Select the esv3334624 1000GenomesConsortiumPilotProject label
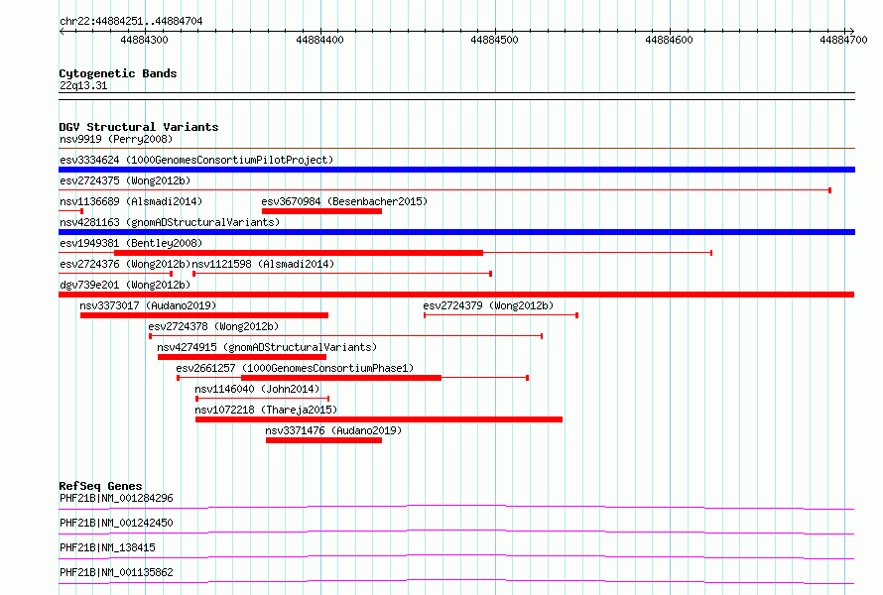The height and width of the screenshot is (595, 883). (196, 160)
